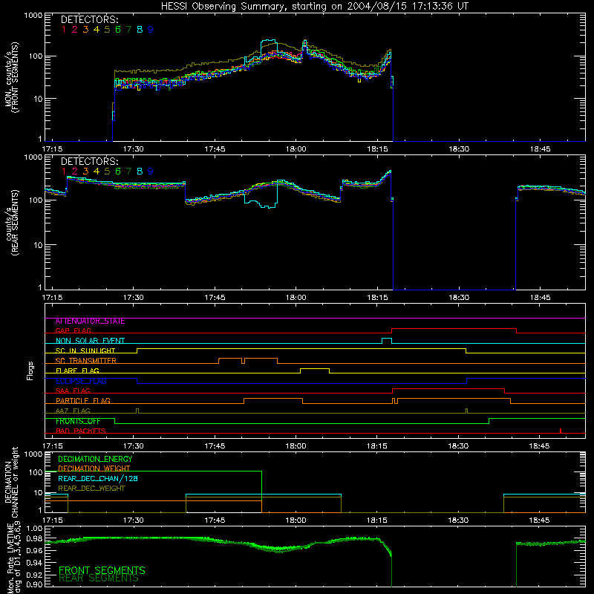Screen dimensions: 594x594
Task: Select detector 8 in front segments legend
Action: [x=140, y=30]
